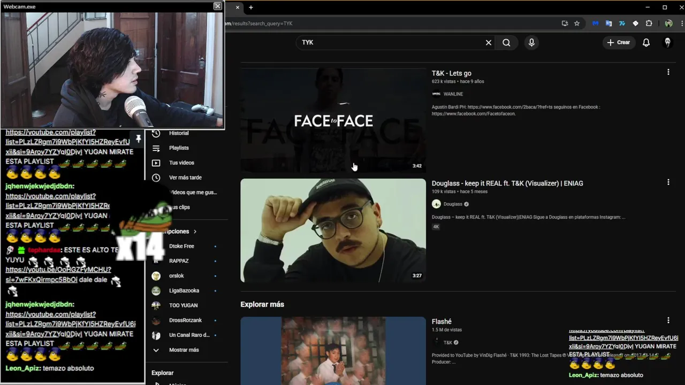Open the Chrome three-dot menu
The image size is (685, 385).
coord(682,24)
